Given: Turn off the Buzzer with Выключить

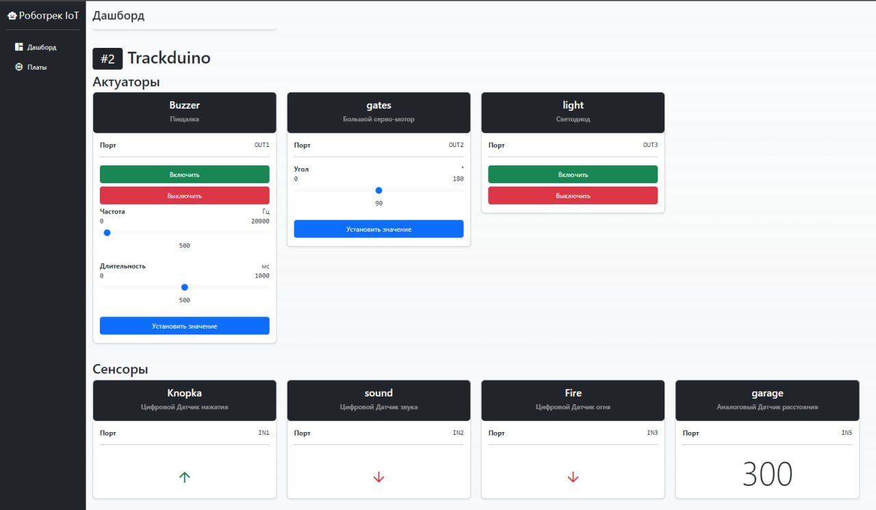Looking at the screenshot, I should tap(184, 196).
